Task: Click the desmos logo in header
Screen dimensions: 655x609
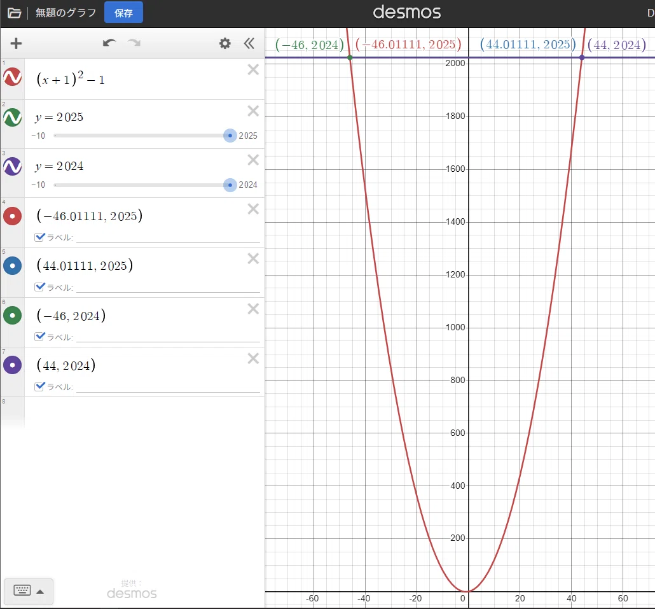Action: point(407,12)
